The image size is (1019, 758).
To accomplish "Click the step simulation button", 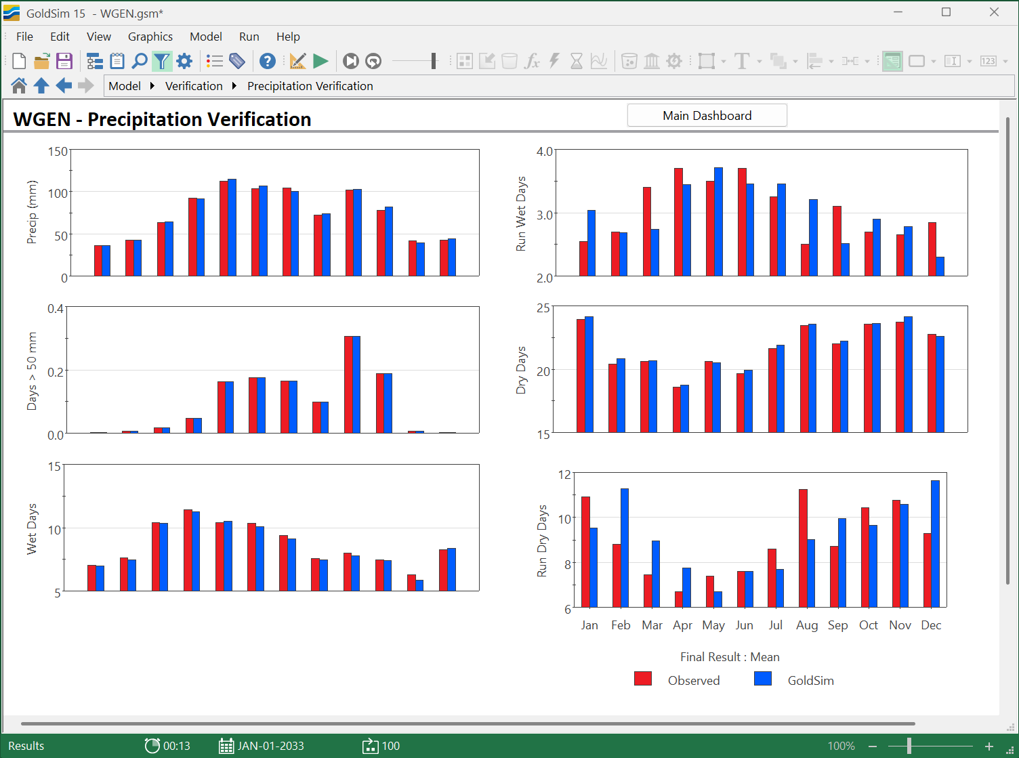I will (351, 61).
